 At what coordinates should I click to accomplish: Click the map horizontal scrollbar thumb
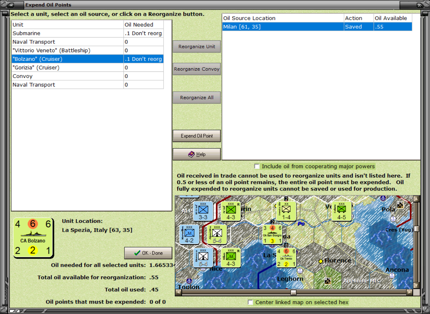[294, 292]
